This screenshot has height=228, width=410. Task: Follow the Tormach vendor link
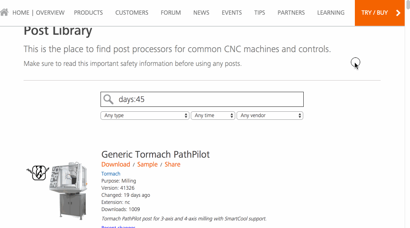[x=111, y=174]
